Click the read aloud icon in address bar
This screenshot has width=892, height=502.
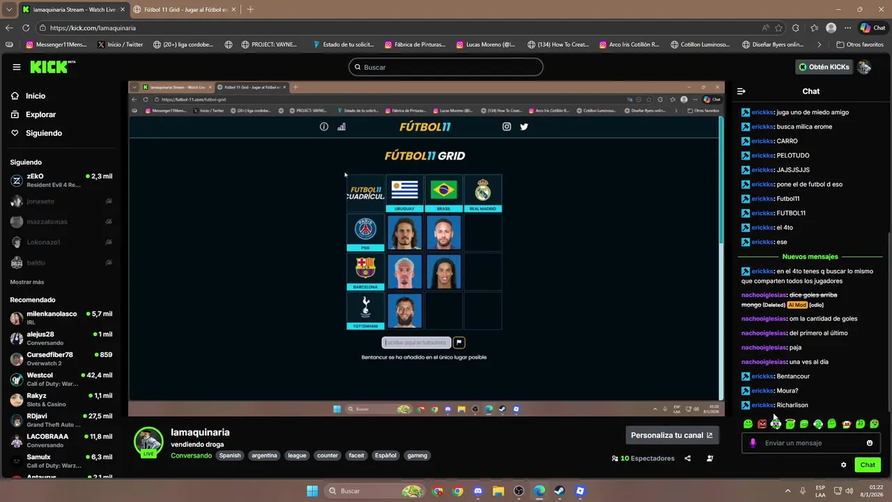pyautogui.click(x=765, y=28)
